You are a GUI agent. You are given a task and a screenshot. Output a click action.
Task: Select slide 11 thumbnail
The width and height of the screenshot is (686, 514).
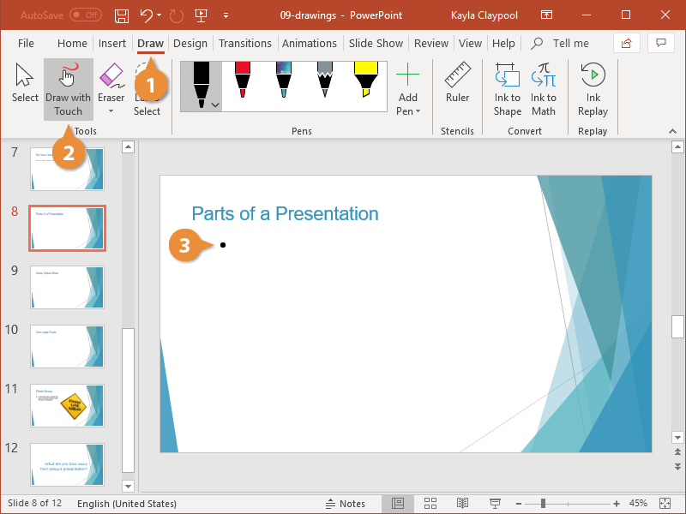pos(67,405)
